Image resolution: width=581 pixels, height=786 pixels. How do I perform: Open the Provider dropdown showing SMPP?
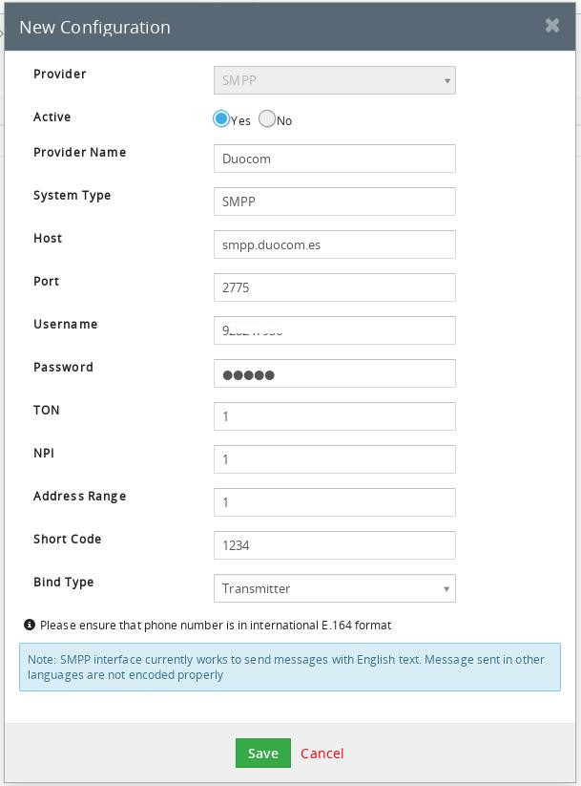334,80
